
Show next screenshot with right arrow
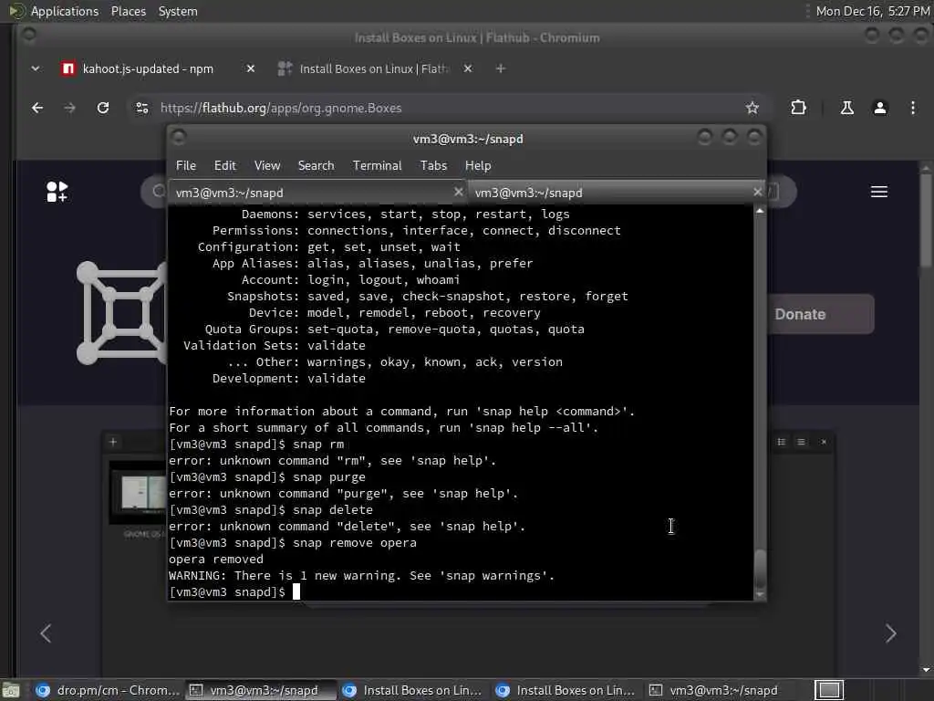[890, 633]
